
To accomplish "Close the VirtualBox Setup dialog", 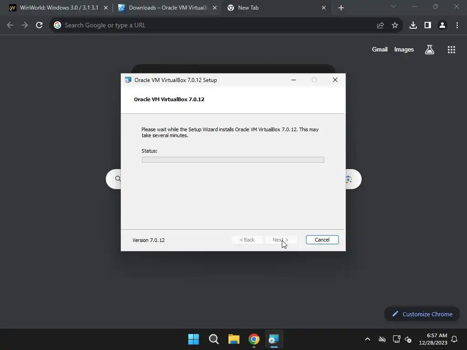I will [335, 80].
